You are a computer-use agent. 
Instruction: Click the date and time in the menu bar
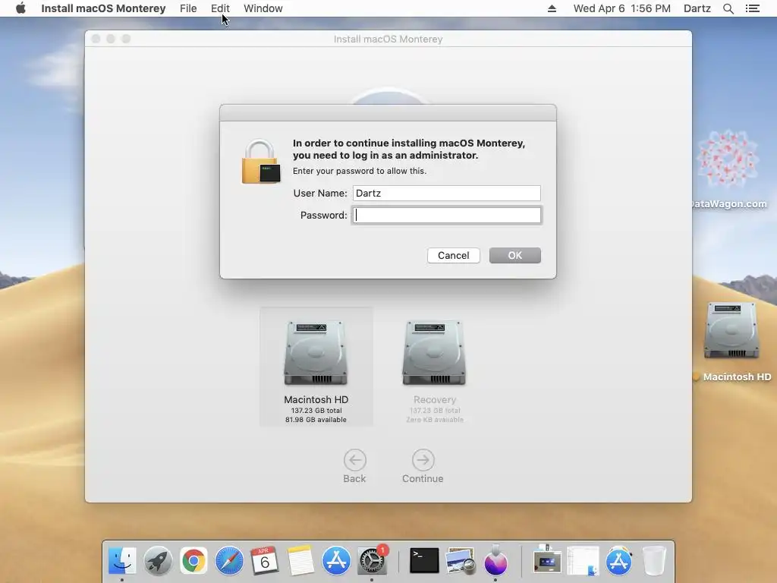pyautogui.click(x=622, y=8)
